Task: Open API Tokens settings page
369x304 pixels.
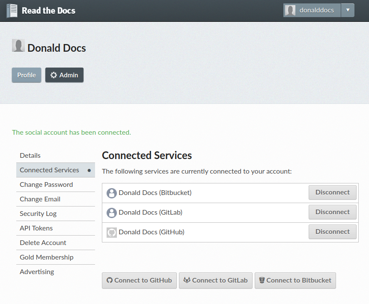Action: coord(36,228)
